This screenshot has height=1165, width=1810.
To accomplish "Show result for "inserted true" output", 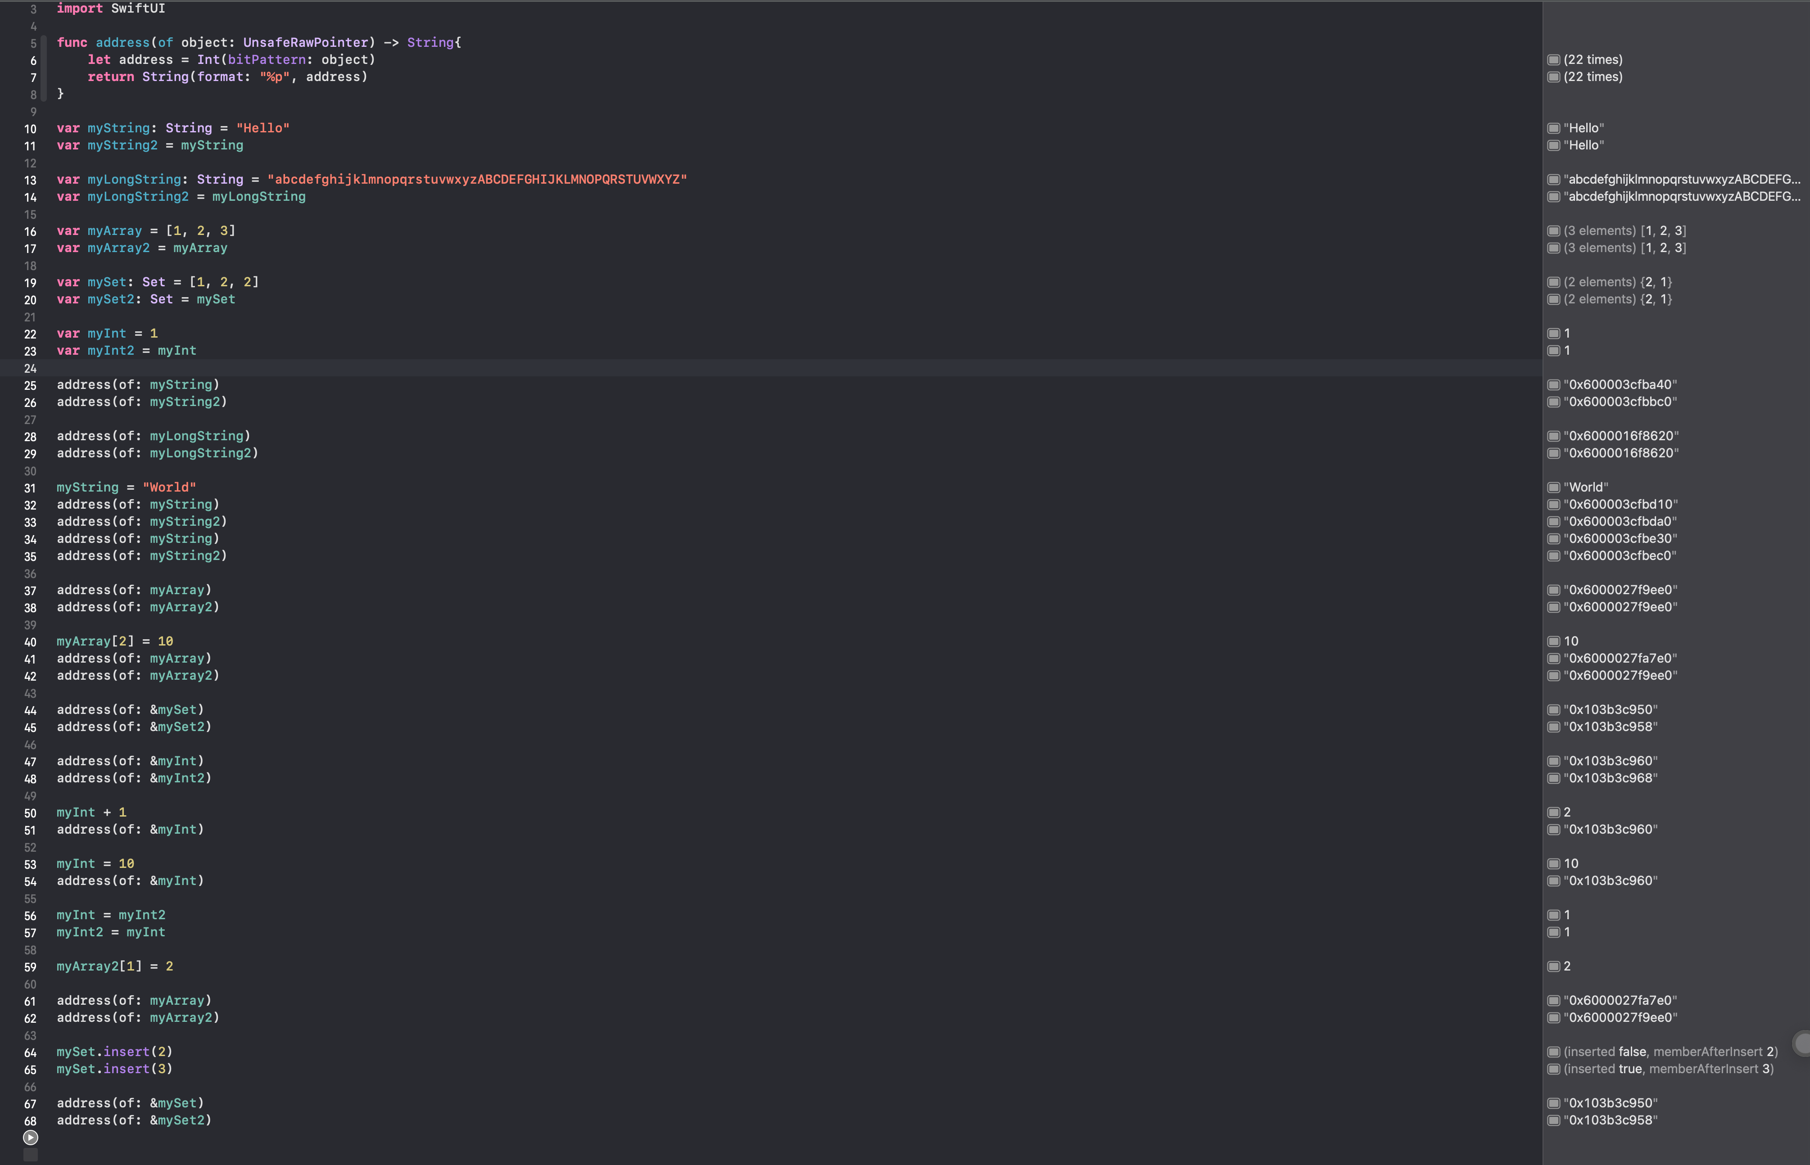I will point(1553,1069).
